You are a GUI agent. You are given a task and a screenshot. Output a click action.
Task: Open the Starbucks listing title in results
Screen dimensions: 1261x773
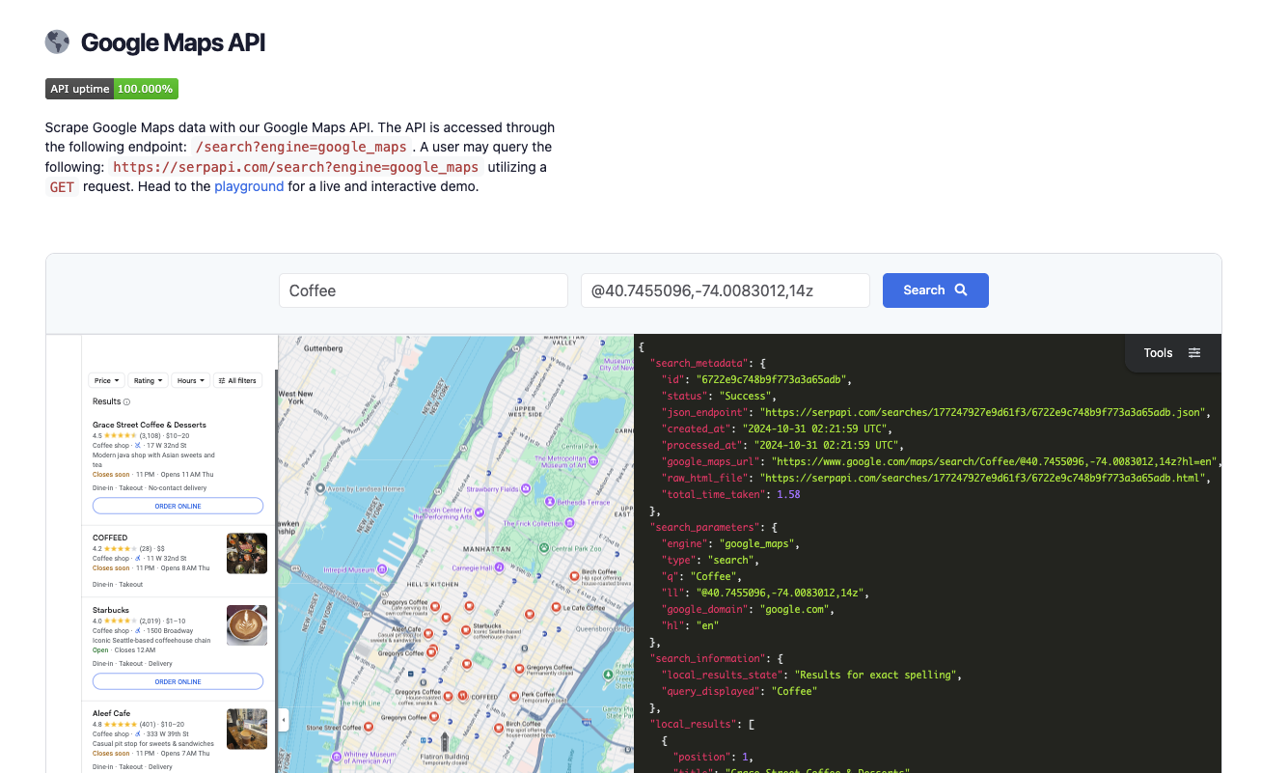click(x=110, y=609)
